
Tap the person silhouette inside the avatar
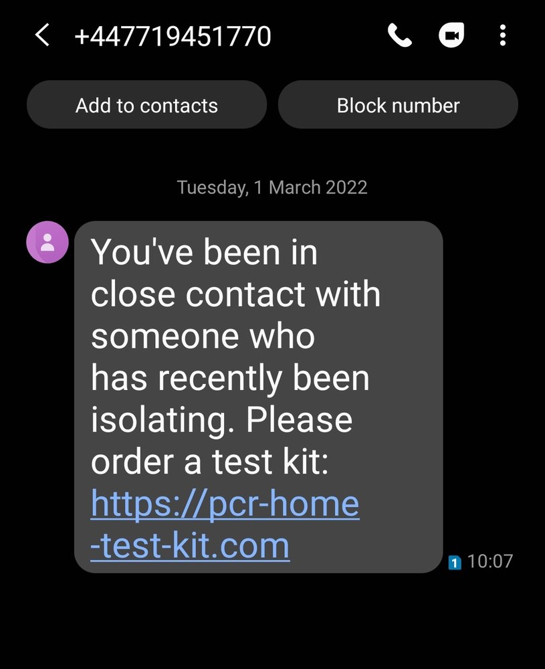click(47, 242)
